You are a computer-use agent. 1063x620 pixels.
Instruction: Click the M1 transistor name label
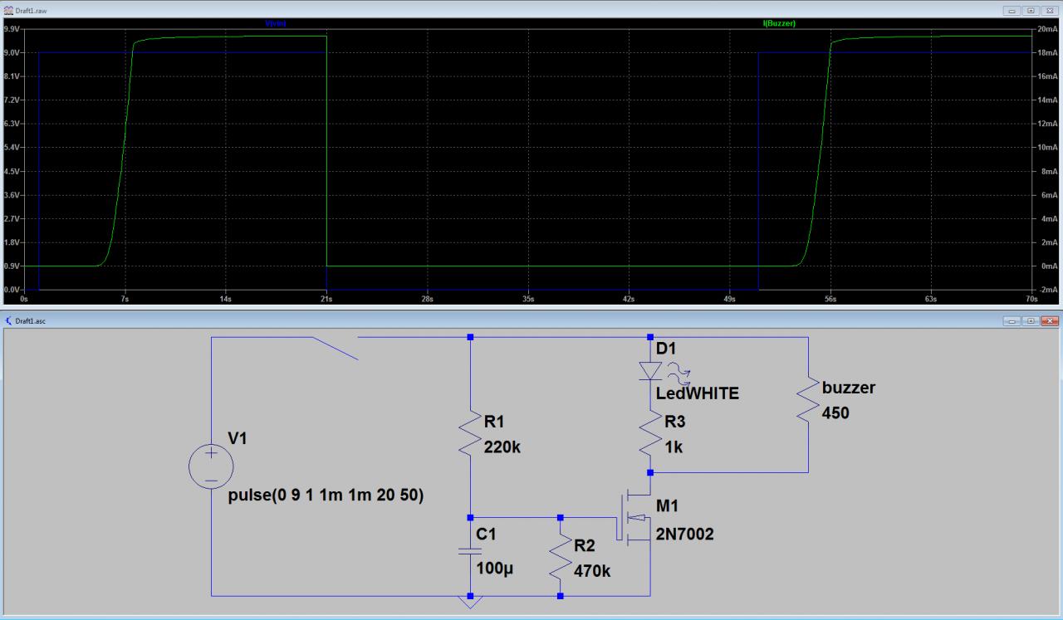(668, 505)
